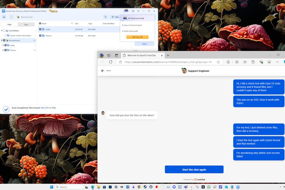Open the EaseUS assistant binoculars icon in title bar
This screenshot has width=285, height=190.
126,11
